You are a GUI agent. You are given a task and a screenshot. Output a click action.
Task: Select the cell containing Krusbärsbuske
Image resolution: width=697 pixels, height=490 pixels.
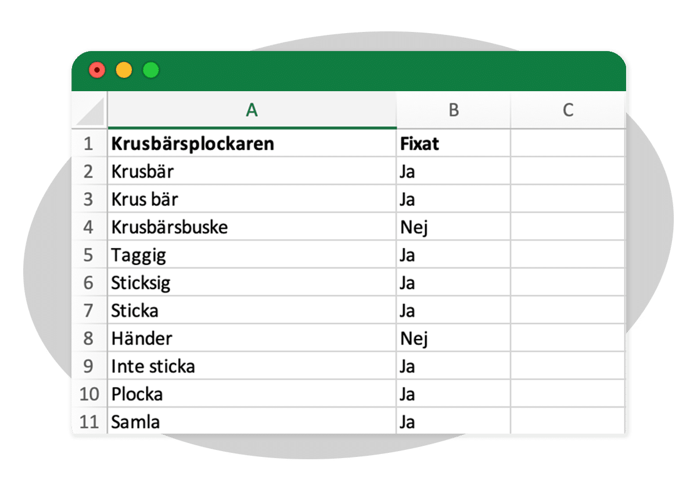point(252,227)
